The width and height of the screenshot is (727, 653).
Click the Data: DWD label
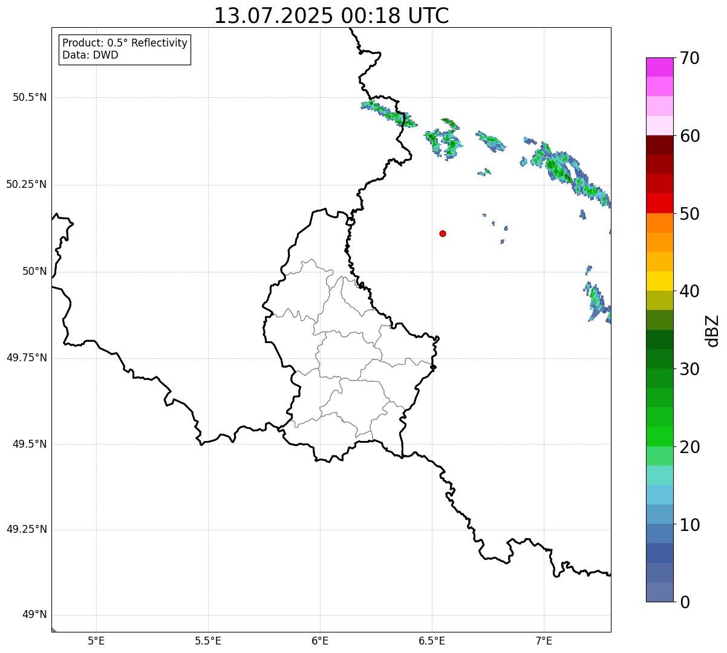[x=90, y=55]
